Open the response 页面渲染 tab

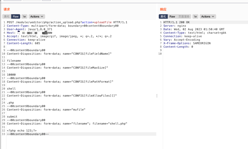point(184,16)
